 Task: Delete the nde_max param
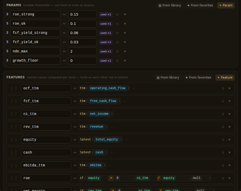coord(125,51)
